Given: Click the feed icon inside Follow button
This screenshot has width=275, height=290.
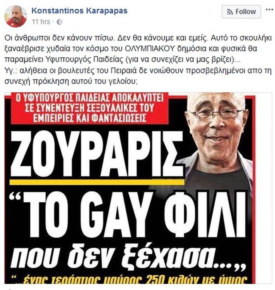Looking at the screenshot, I should click(230, 12).
